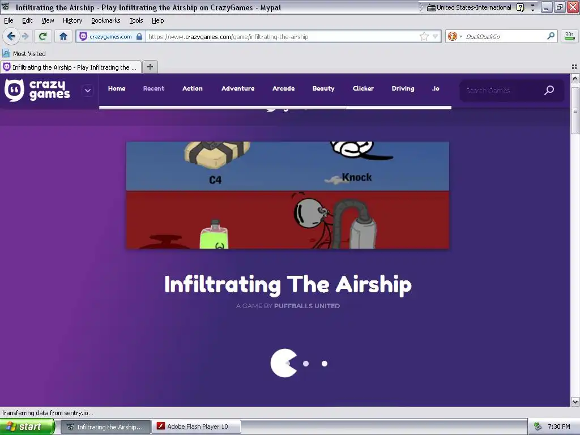Viewport: 580px width, 435px height.
Task: Browse Beauty games
Action: [x=323, y=88]
